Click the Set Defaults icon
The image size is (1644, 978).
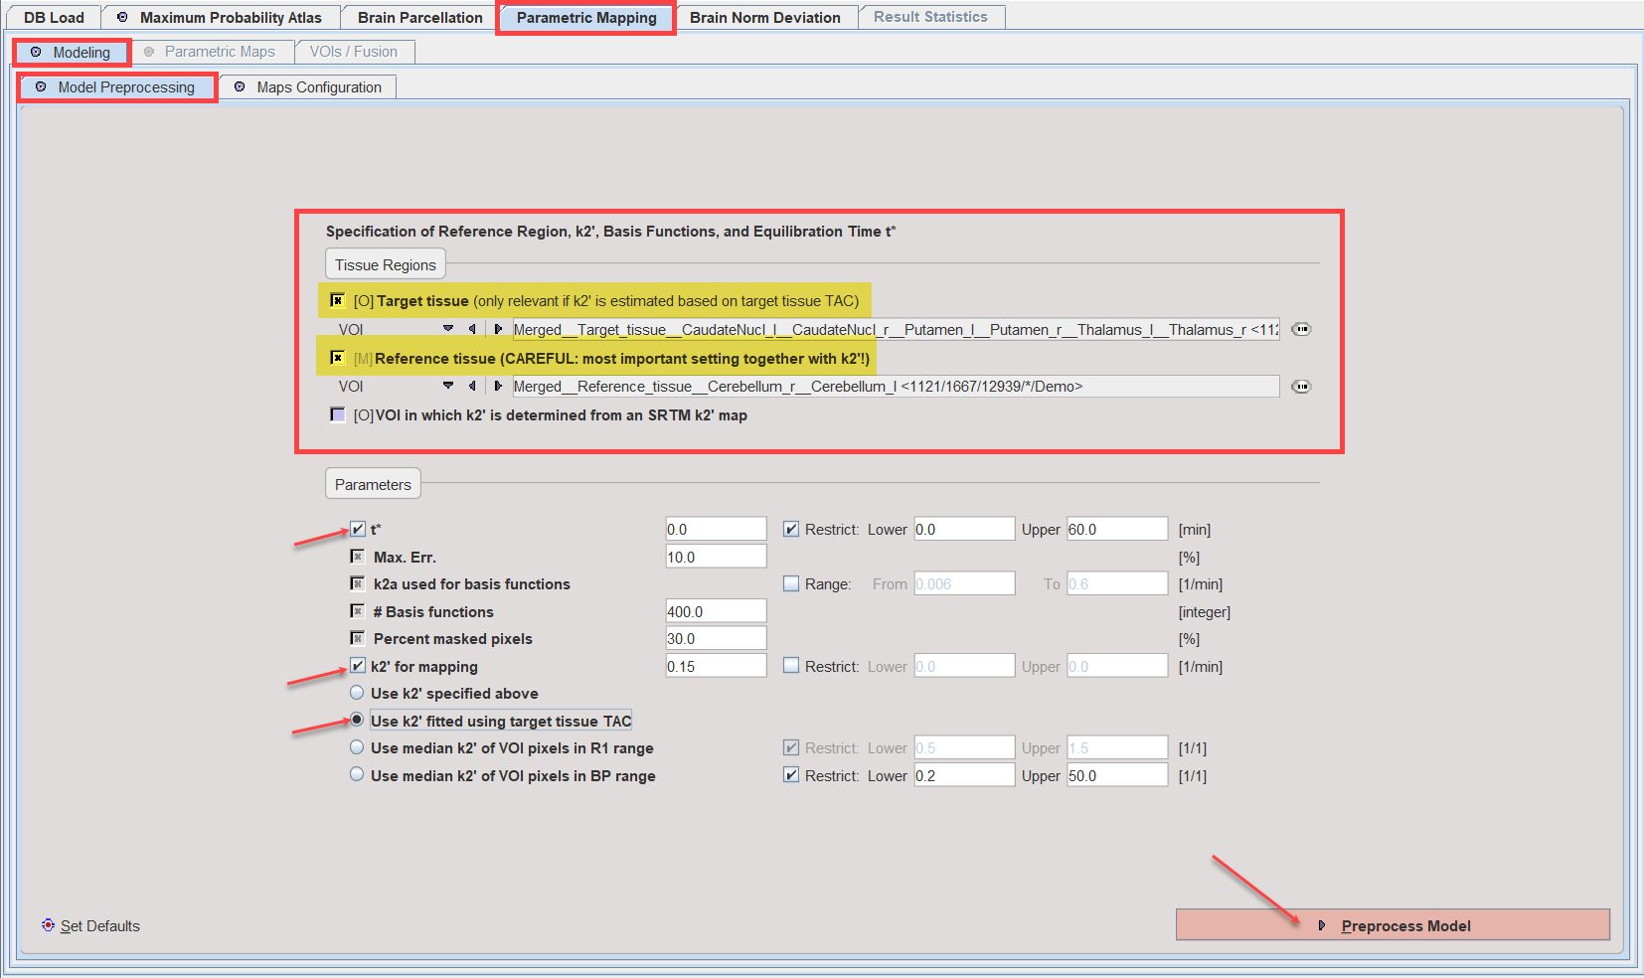tap(48, 925)
